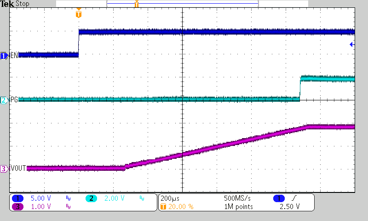
Task: Click the blue trigger level arrow at right edge
Action: [352, 45]
